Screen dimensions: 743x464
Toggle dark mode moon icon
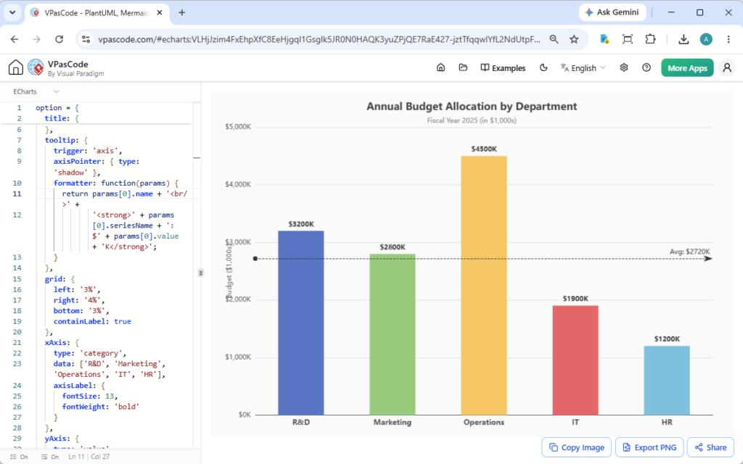pyautogui.click(x=543, y=67)
